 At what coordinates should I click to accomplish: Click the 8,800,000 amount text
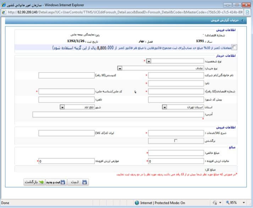coord(105,48)
